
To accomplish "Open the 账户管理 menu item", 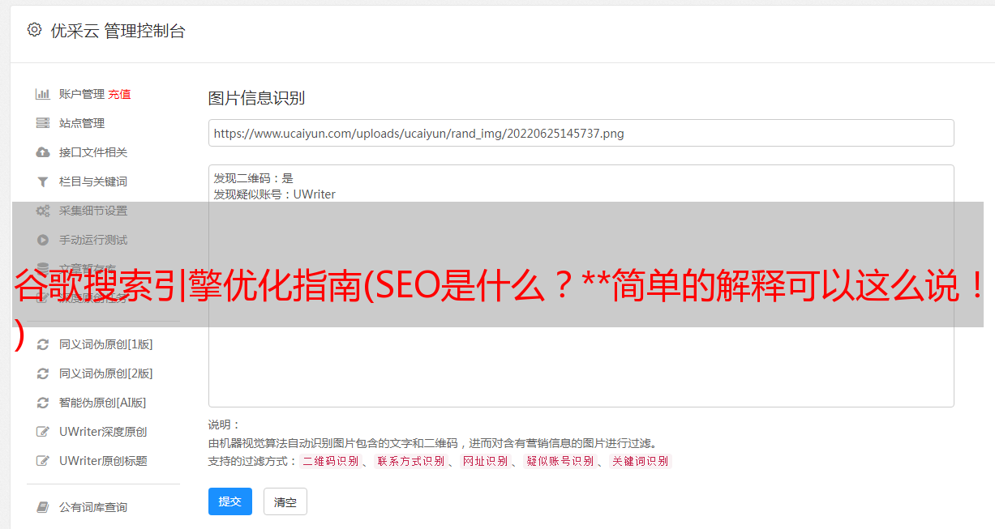I will pyautogui.click(x=82, y=94).
